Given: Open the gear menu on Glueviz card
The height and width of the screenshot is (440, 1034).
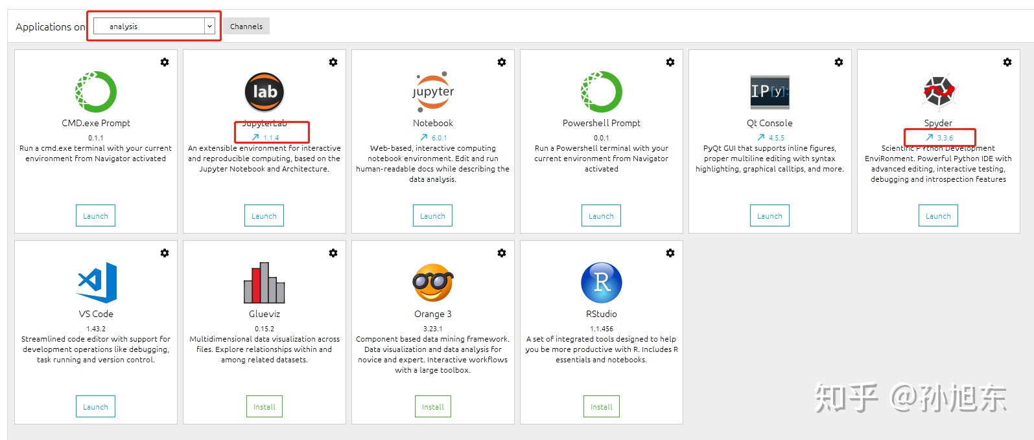Looking at the screenshot, I should coord(333,253).
